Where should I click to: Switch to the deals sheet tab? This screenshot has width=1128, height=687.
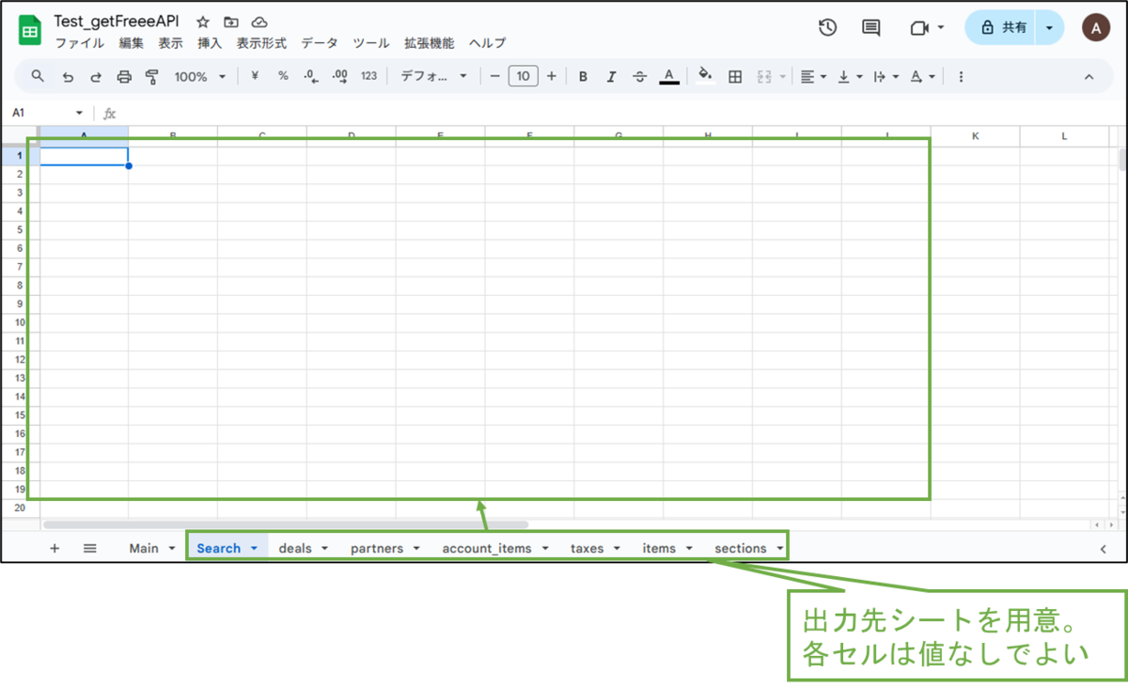(x=294, y=547)
